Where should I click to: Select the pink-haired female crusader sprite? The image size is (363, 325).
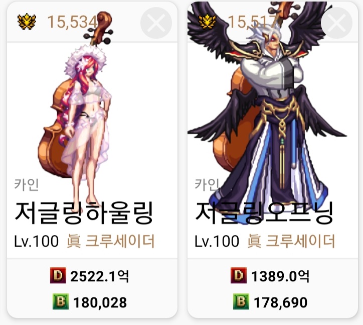(x=76, y=112)
